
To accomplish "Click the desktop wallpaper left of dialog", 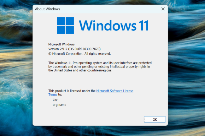I will (x=16, y=69).
